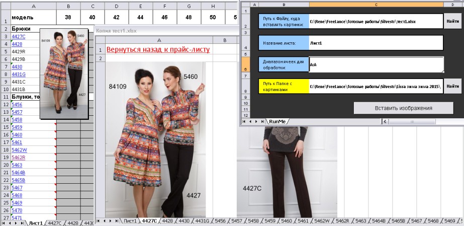
Task: Open model link 4428 in column A
Action: (x=17, y=44)
